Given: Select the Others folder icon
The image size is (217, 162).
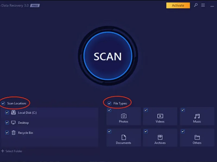Looking at the screenshot, I should (197, 137).
